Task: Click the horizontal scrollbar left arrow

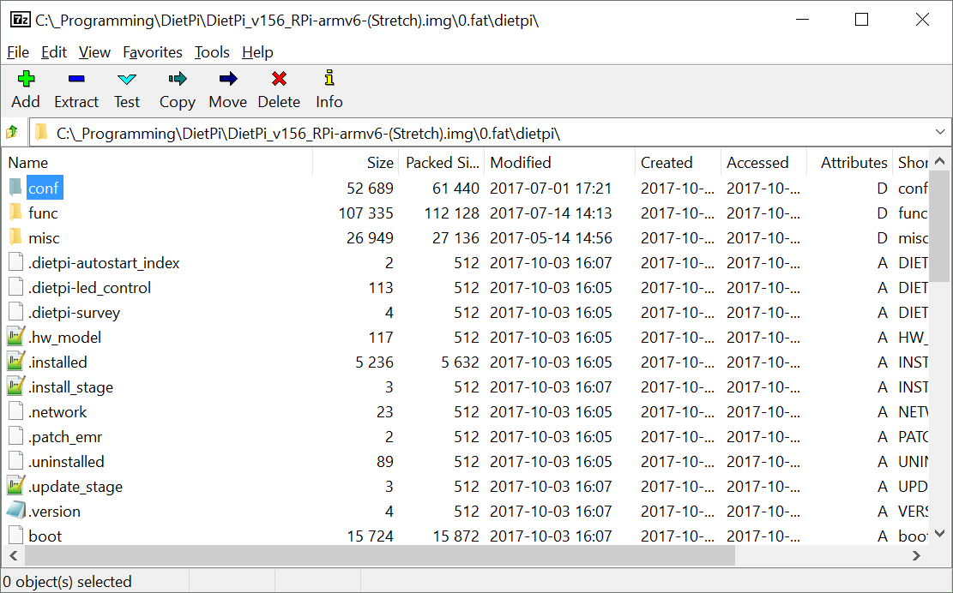Action: point(14,555)
